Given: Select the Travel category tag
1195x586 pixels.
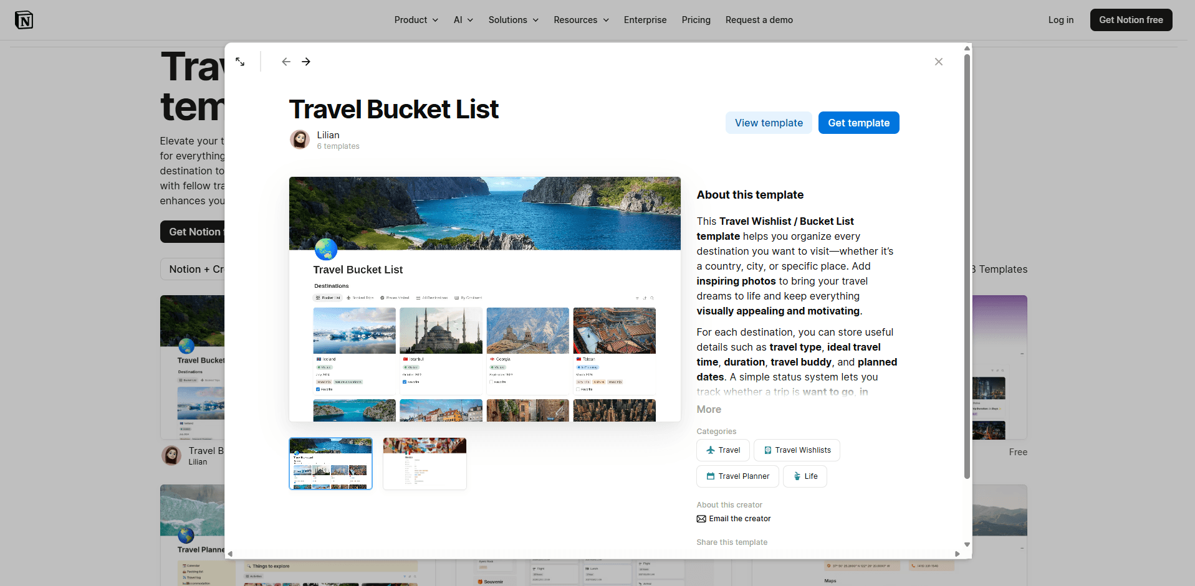Looking at the screenshot, I should (x=722, y=450).
